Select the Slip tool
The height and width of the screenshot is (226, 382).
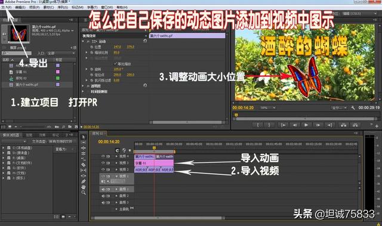(x=84, y=171)
